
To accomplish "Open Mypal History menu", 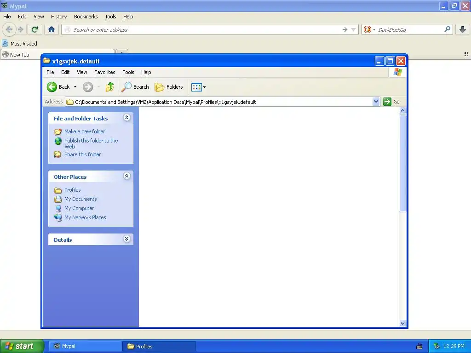I will tap(58, 17).
